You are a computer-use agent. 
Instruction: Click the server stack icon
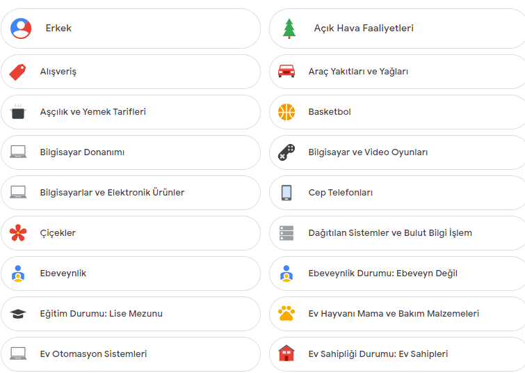click(286, 233)
